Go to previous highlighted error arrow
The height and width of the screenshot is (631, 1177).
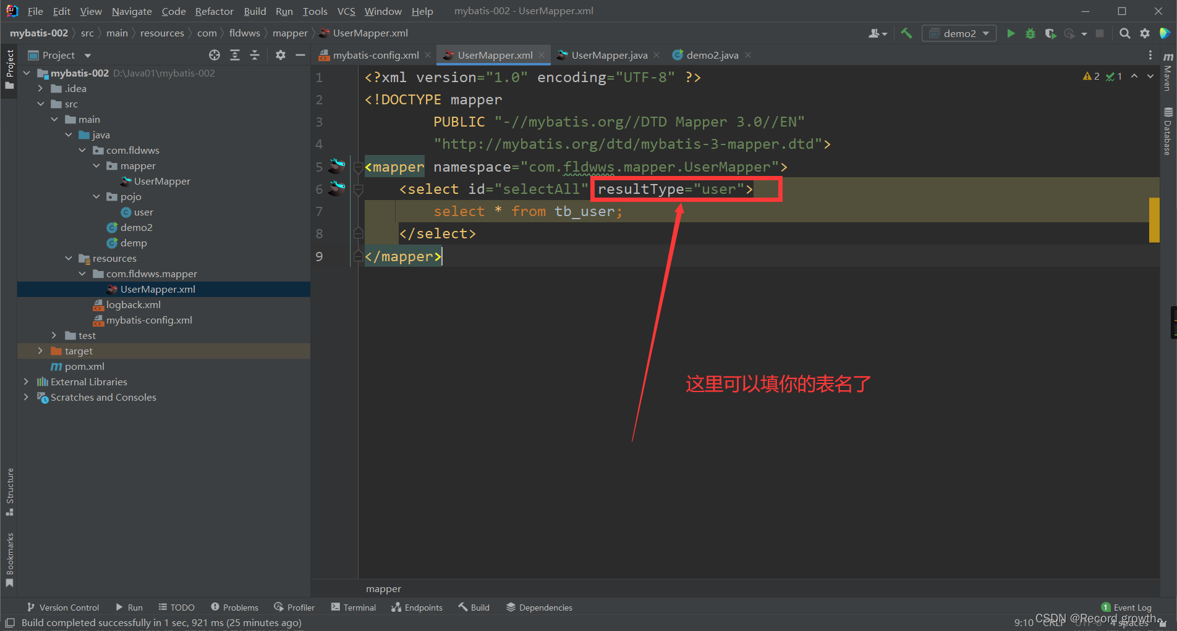(1134, 76)
